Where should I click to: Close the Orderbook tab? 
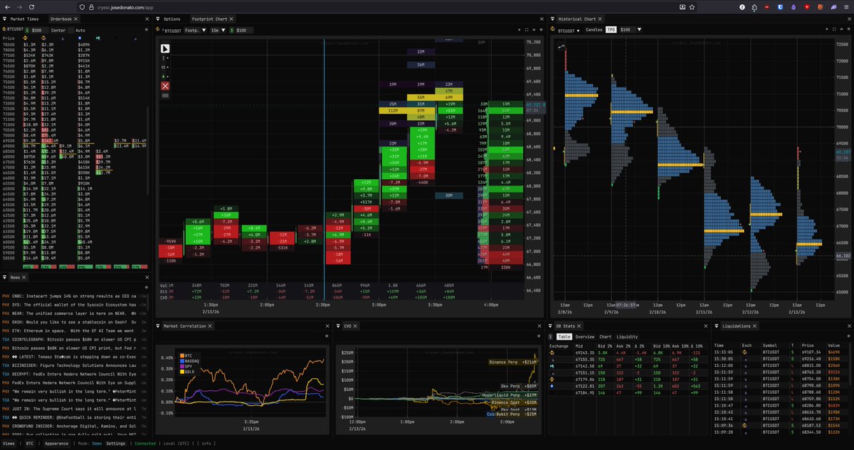click(76, 19)
